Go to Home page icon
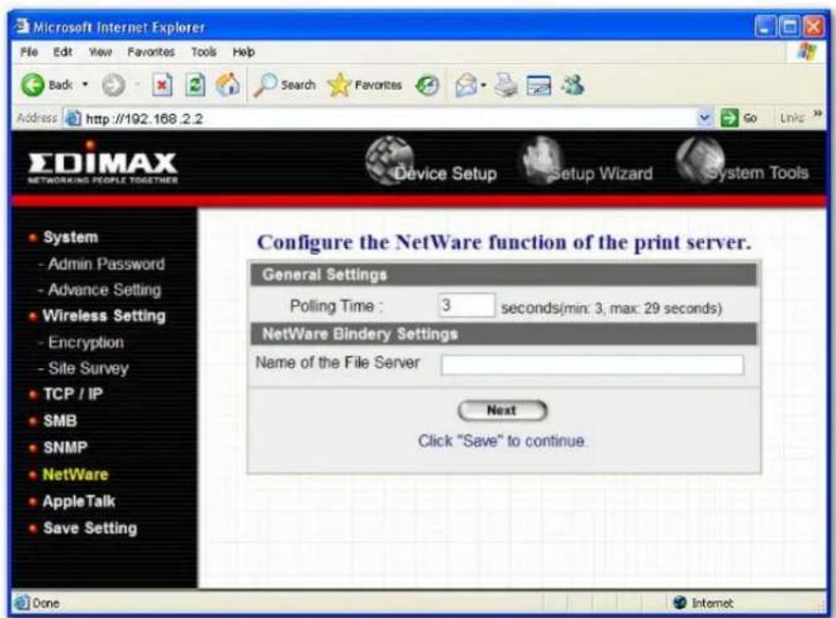Image resolution: width=836 pixels, height=618 pixels. pyautogui.click(x=228, y=84)
